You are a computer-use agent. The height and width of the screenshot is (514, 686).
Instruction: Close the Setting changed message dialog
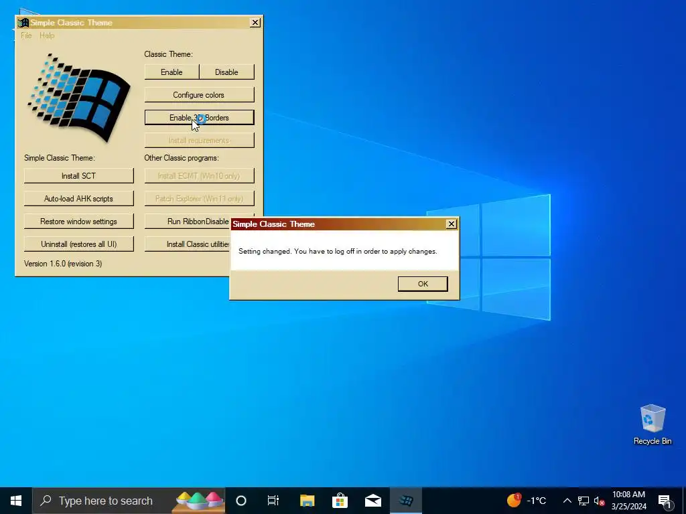451,224
